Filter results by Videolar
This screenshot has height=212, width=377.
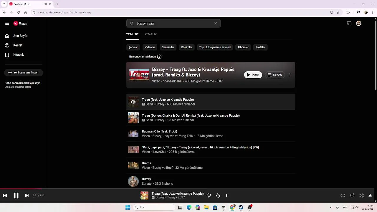150,47
